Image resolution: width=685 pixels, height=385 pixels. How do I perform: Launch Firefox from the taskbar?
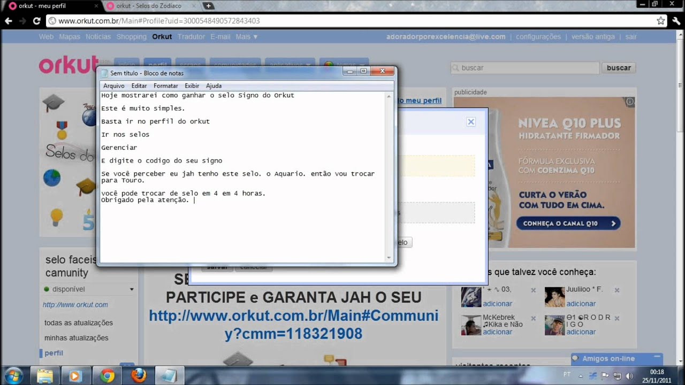point(138,376)
